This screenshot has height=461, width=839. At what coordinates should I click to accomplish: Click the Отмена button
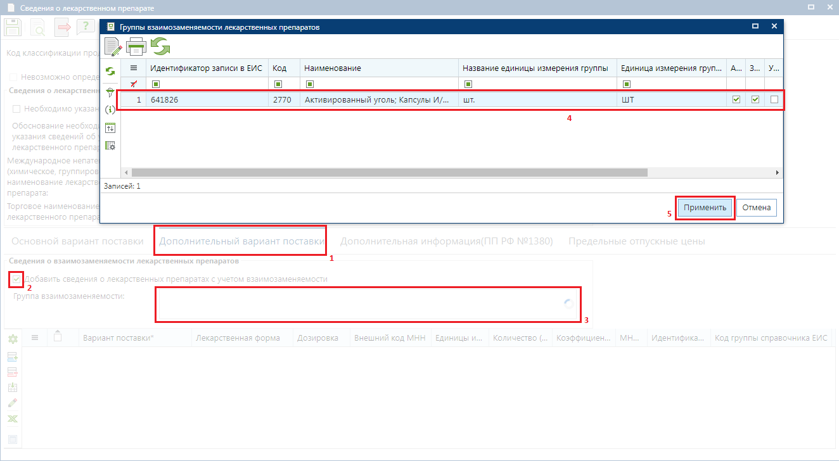click(x=756, y=208)
